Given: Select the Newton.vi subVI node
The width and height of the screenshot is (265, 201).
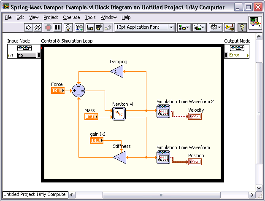Looking at the screenshot, I should (x=119, y=114).
